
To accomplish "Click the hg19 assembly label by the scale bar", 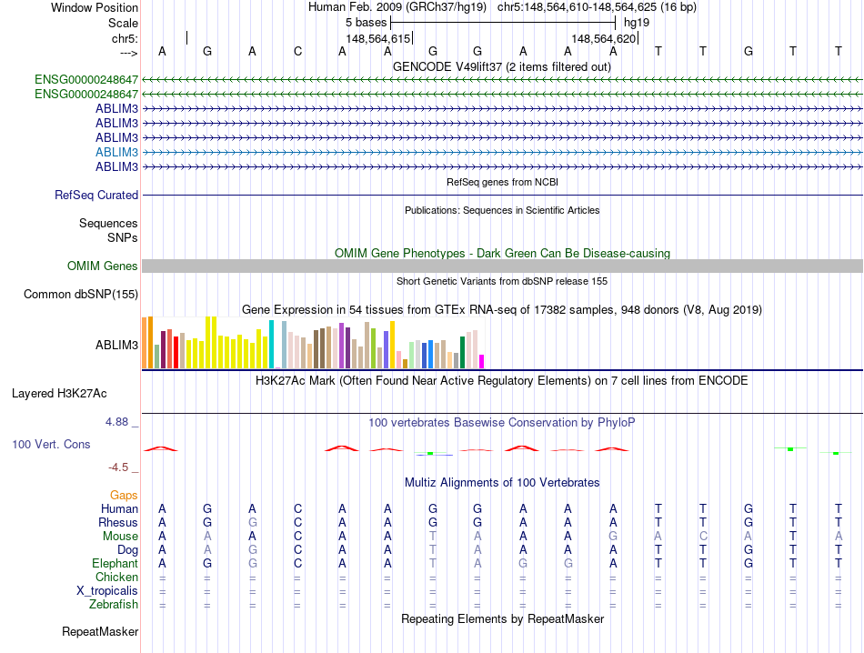I will click(637, 23).
